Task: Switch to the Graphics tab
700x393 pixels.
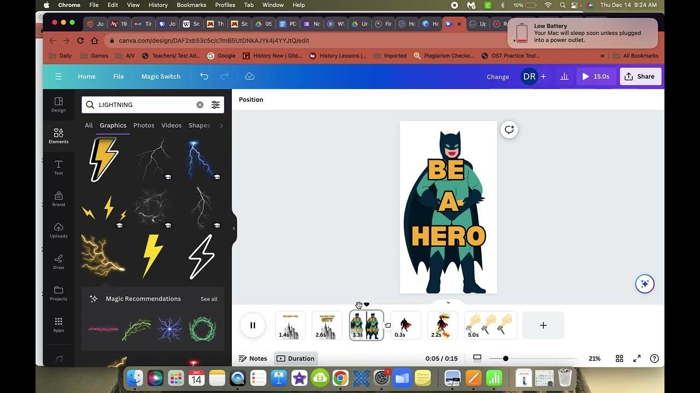Action: click(x=113, y=126)
